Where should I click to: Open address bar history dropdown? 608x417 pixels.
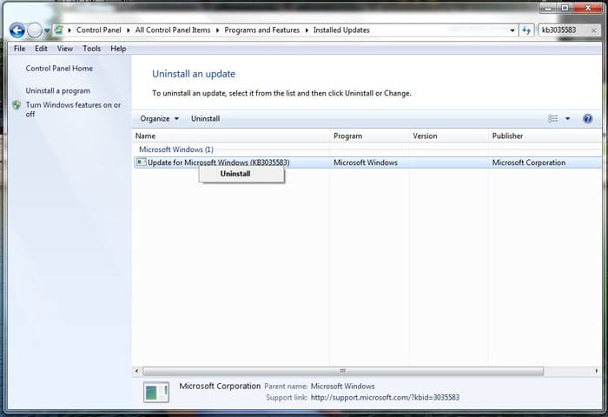click(x=512, y=30)
